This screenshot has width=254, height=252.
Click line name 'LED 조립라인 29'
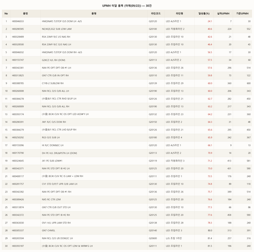point(175,83)
